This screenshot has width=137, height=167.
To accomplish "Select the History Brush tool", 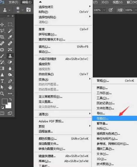I will [2, 62].
